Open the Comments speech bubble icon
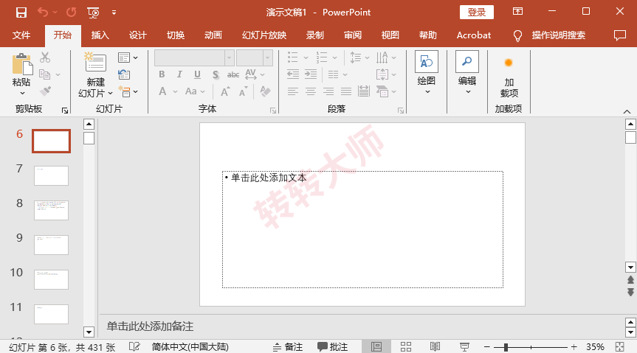This screenshot has width=637, height=353. (x=619, y=35)
